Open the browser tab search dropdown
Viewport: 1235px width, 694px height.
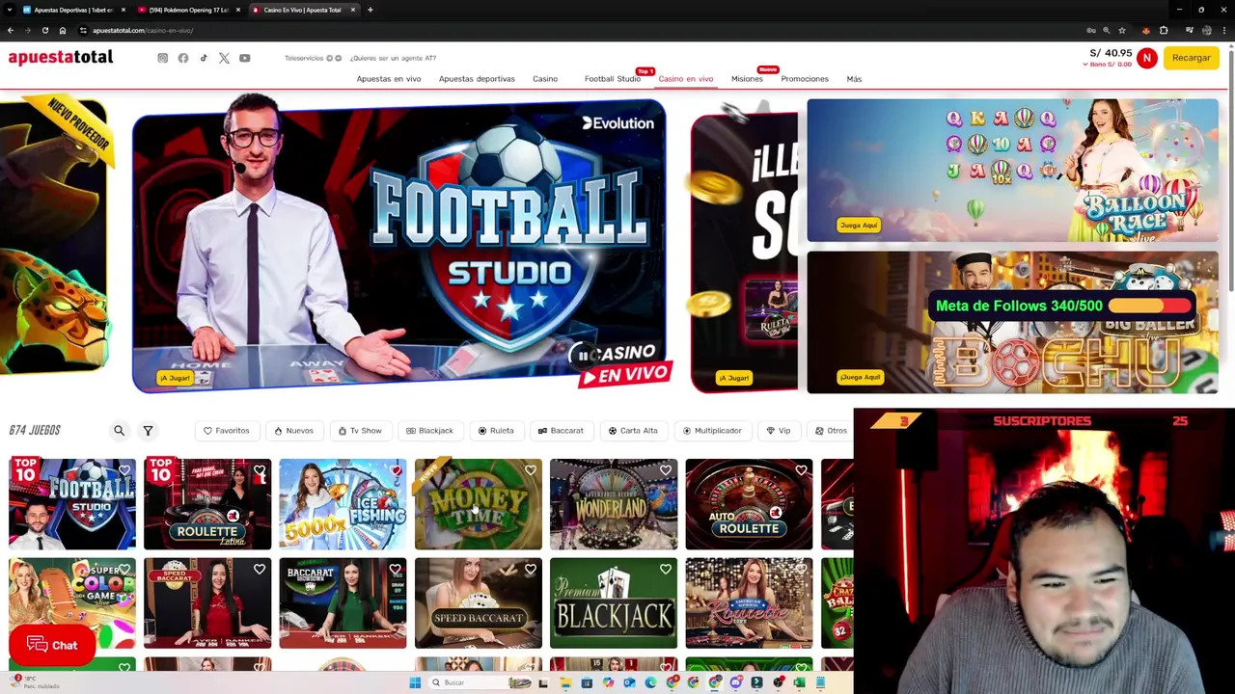11,10
